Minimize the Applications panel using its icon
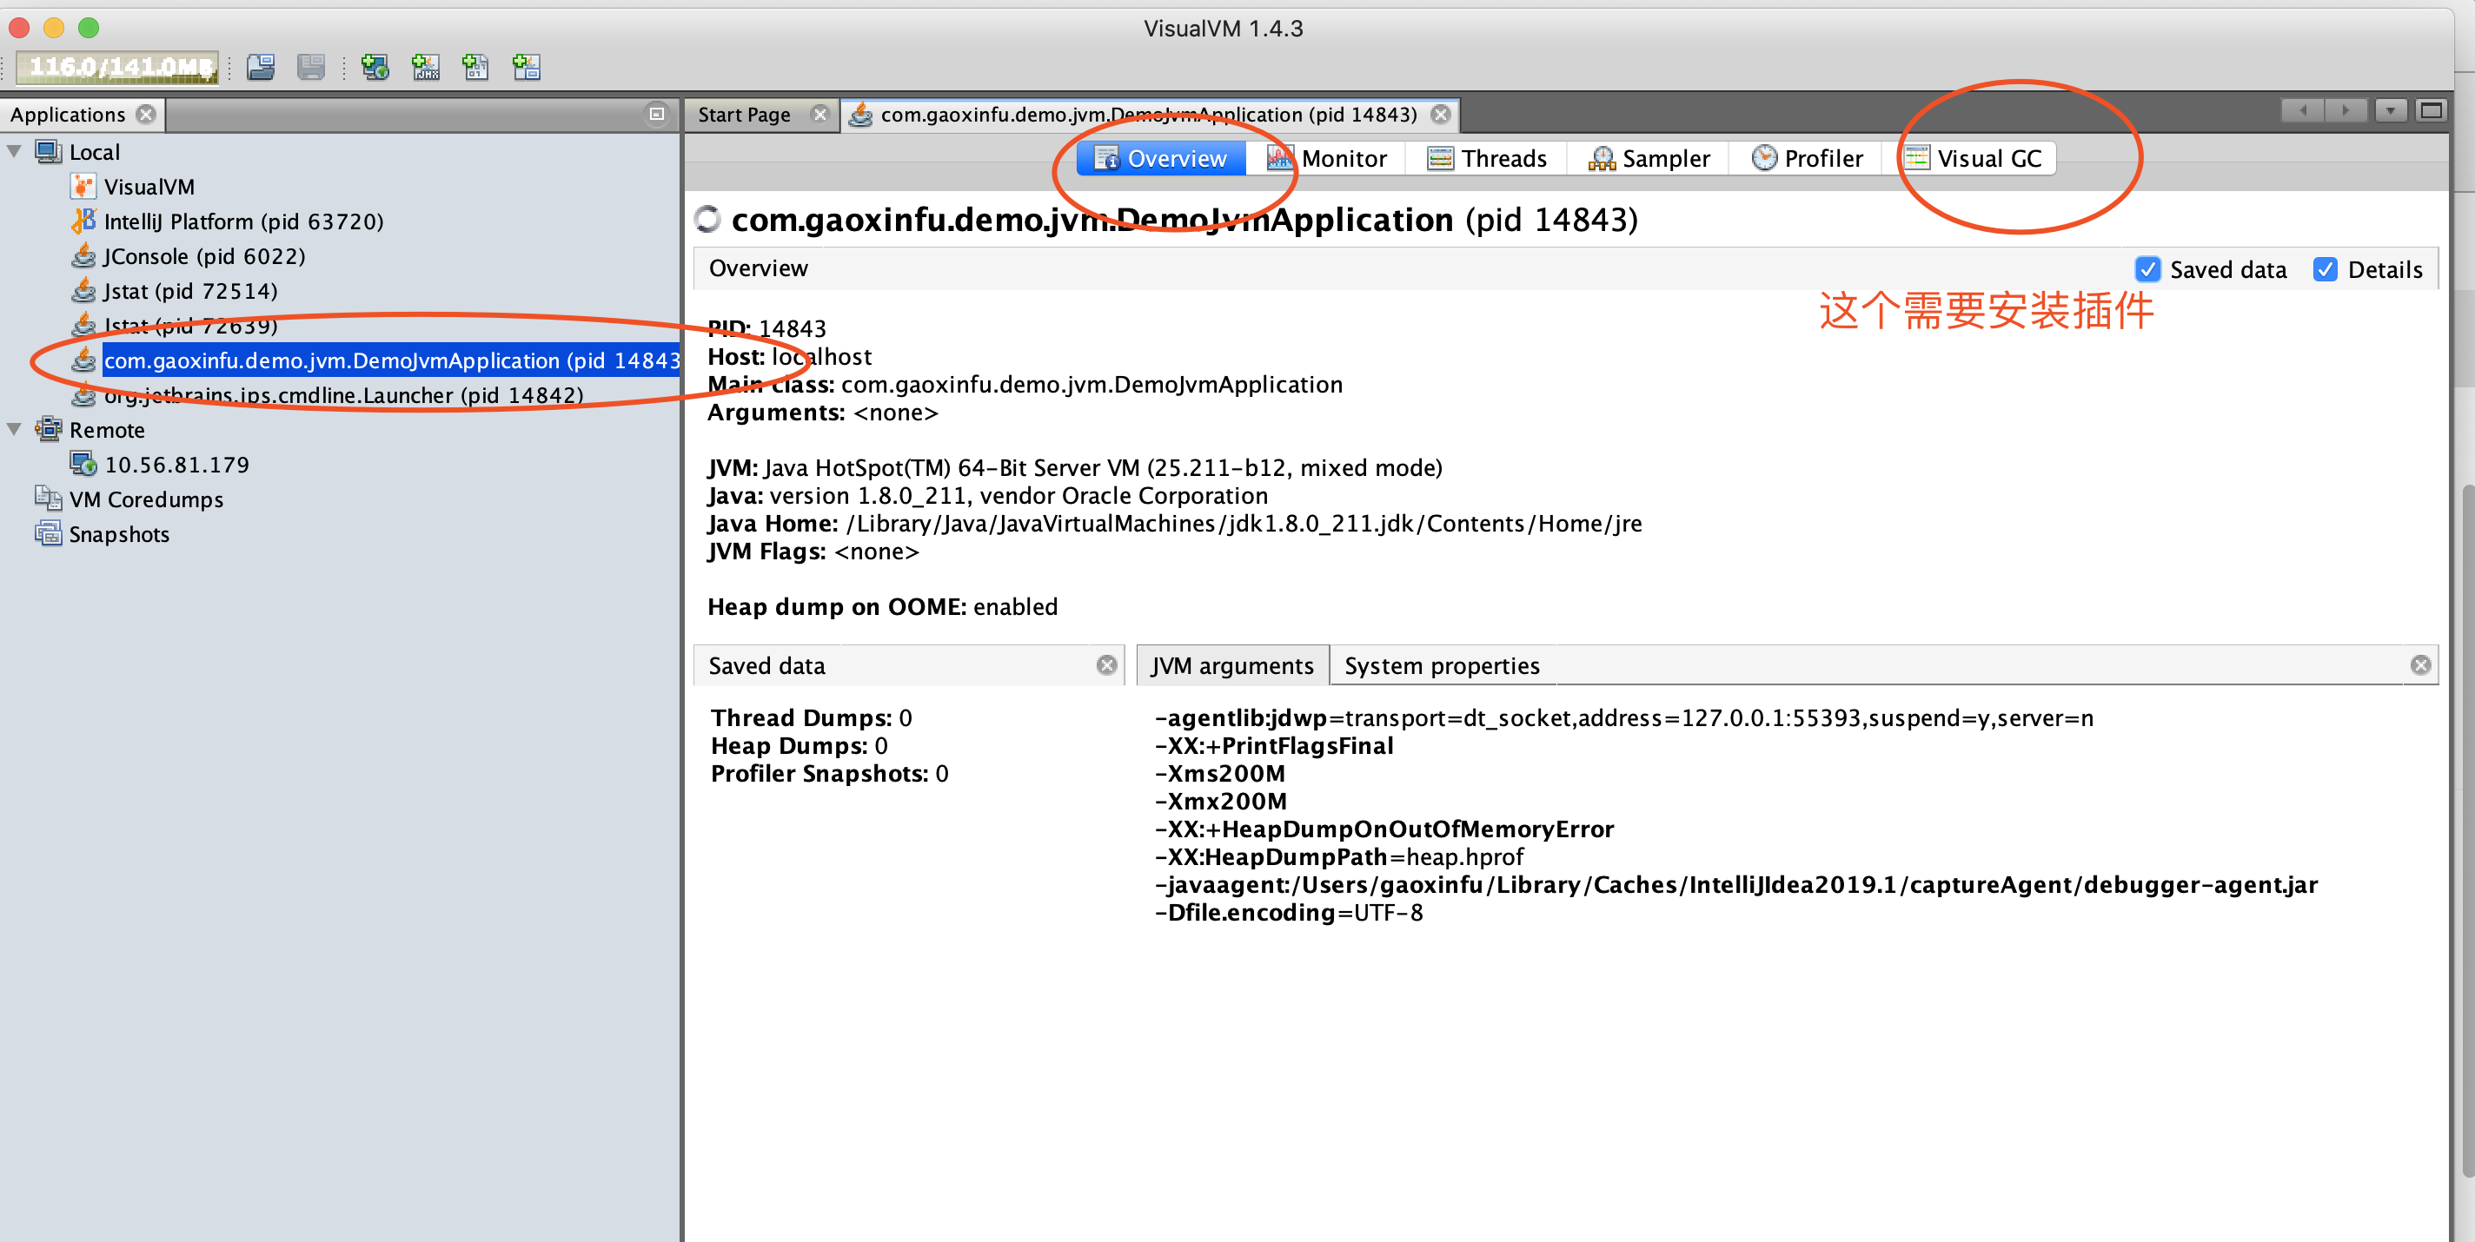The image size is (2475, 1242). point(656,114)
